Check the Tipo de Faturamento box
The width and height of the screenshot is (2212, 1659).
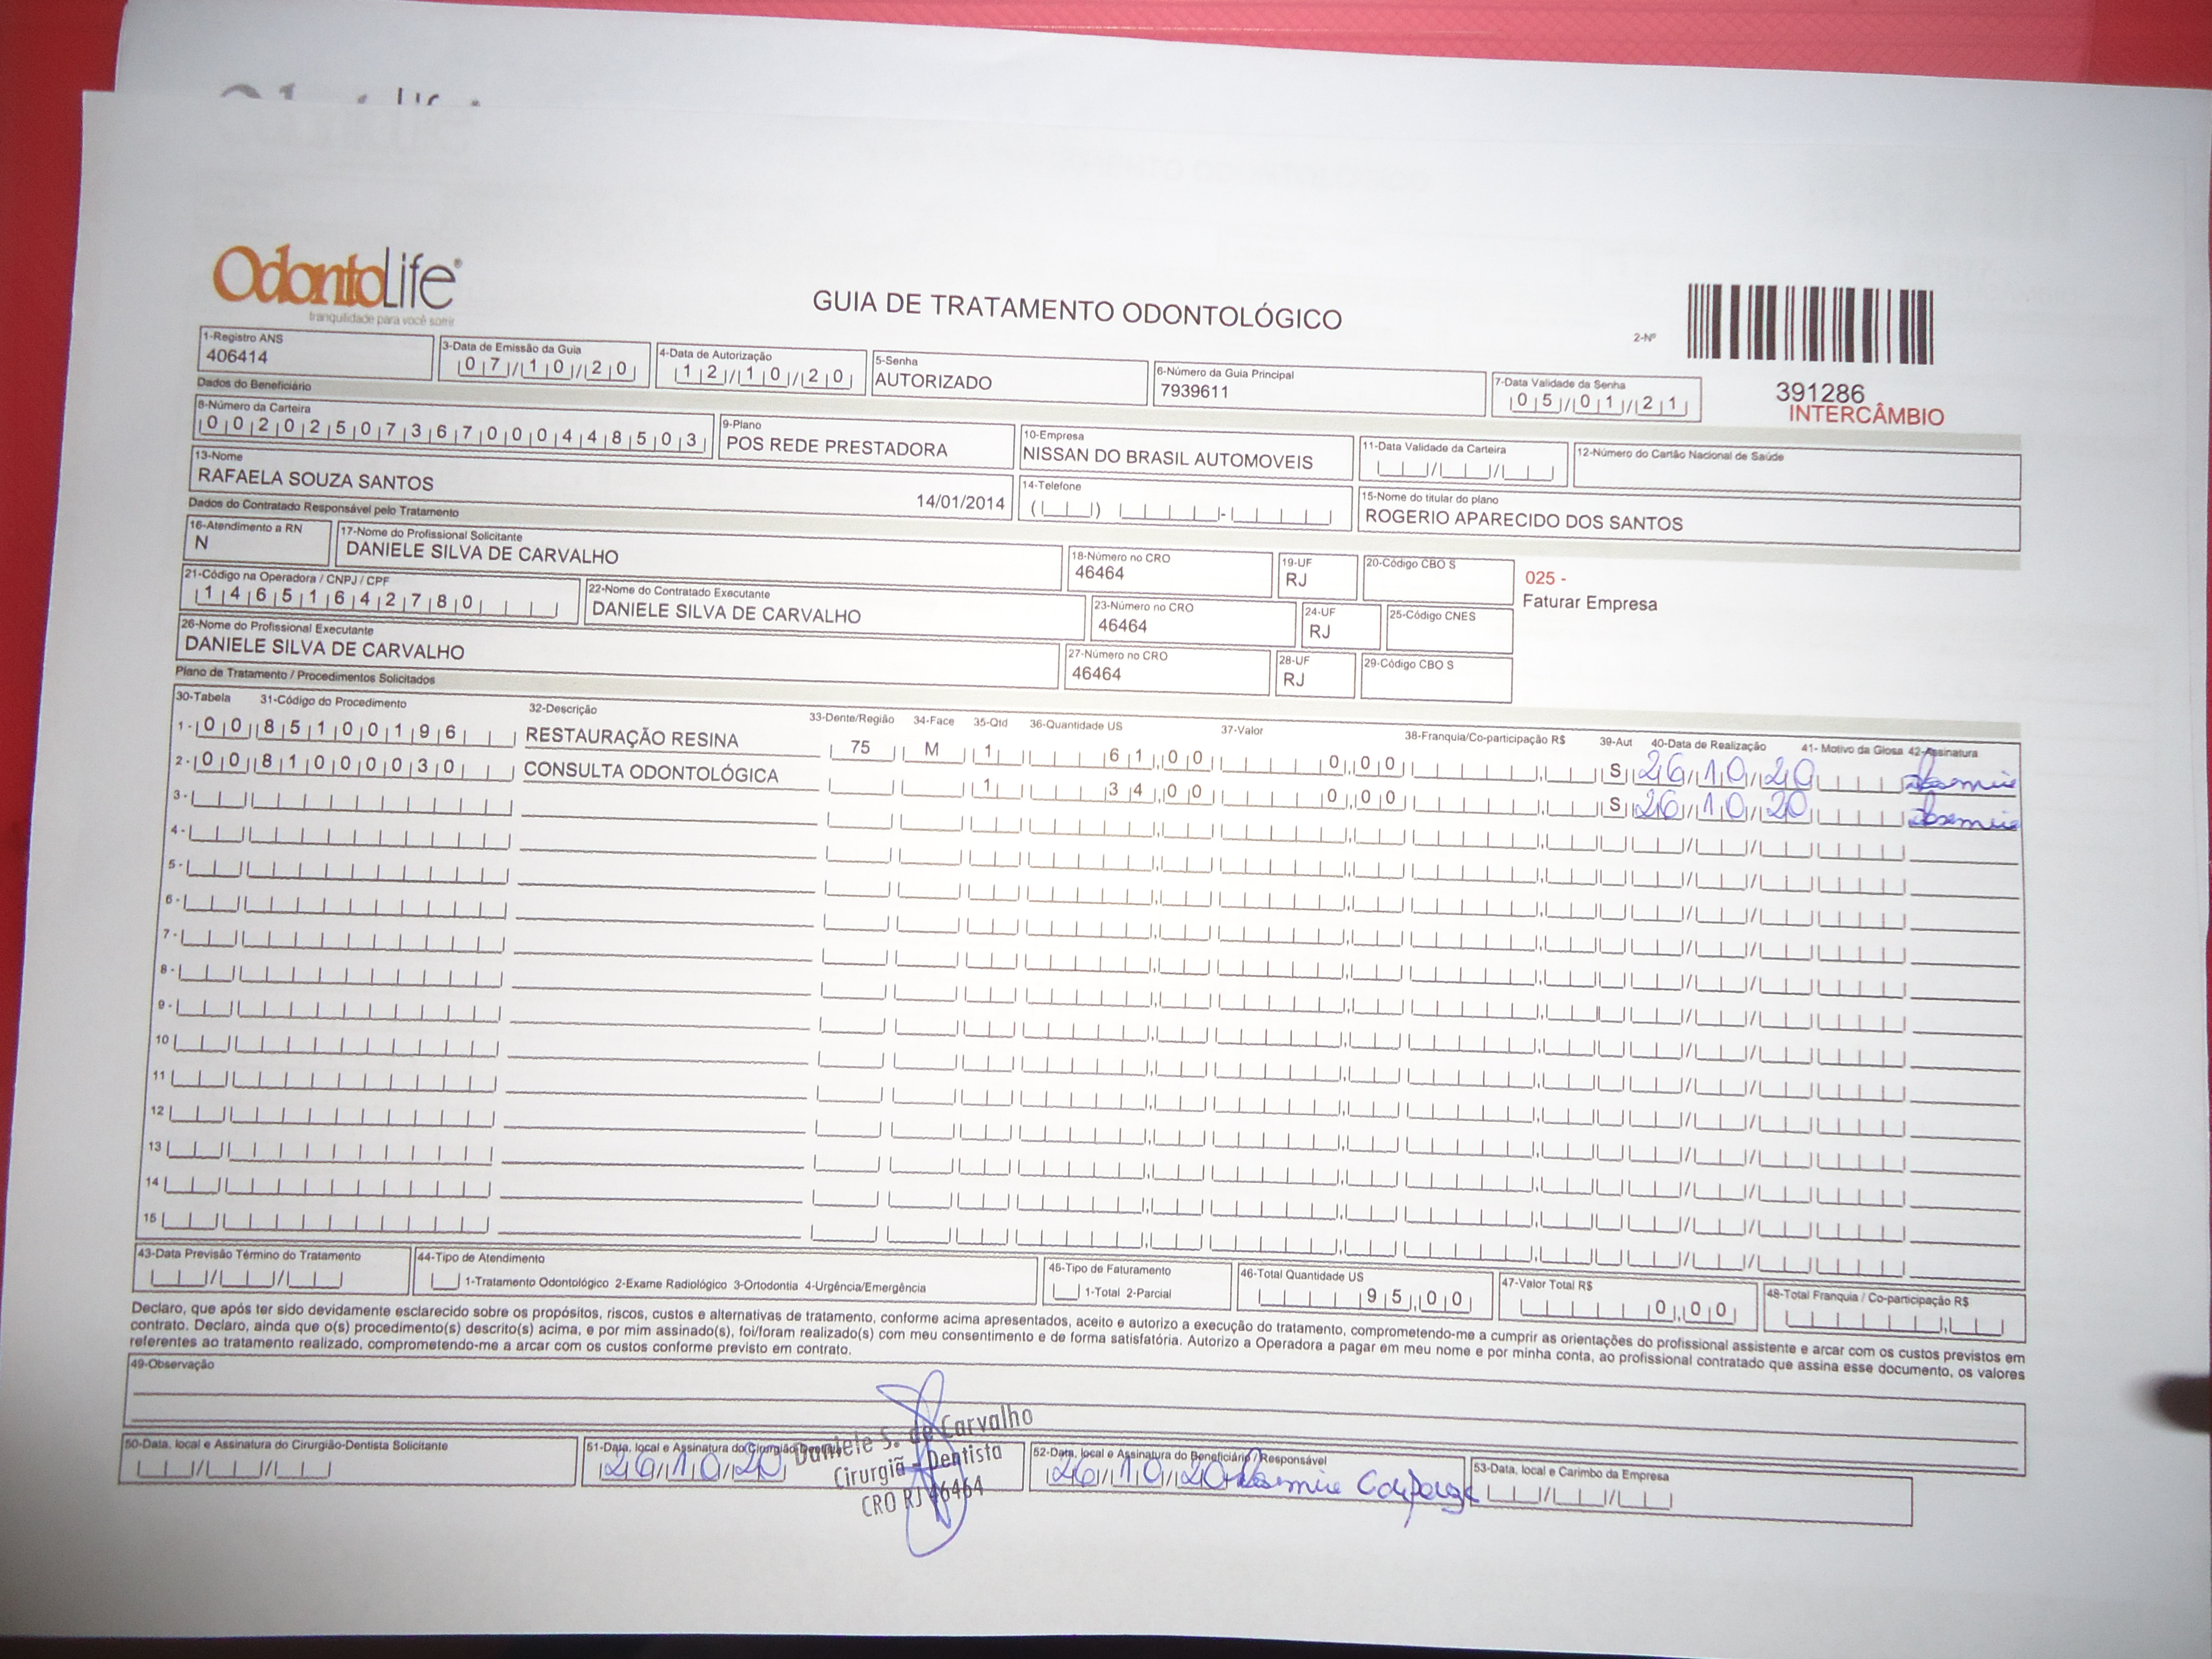pos(1065,1292)
